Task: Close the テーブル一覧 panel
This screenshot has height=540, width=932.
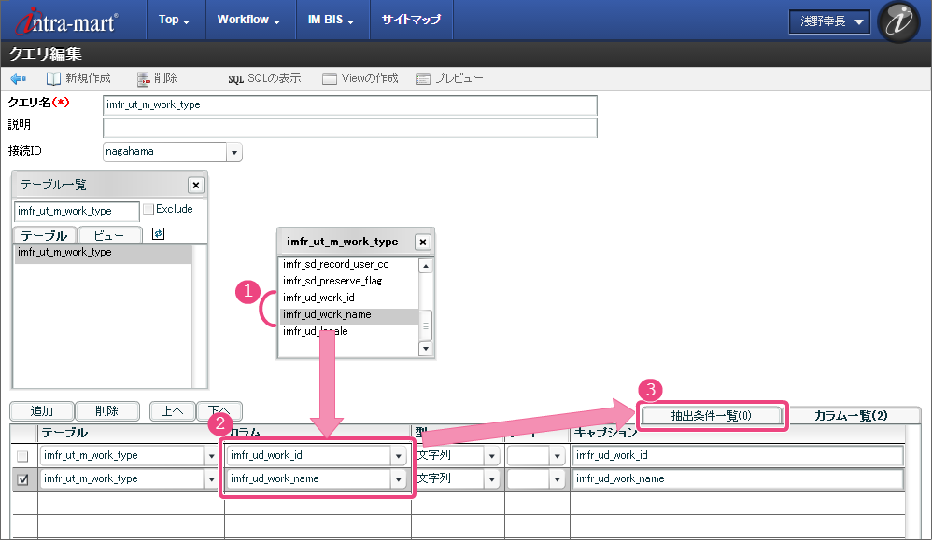Action: (x=195, y=186)
